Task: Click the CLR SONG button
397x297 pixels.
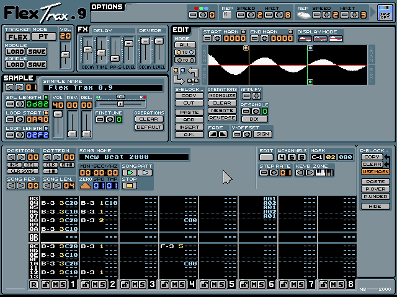Action: click(x=23, y=171)
